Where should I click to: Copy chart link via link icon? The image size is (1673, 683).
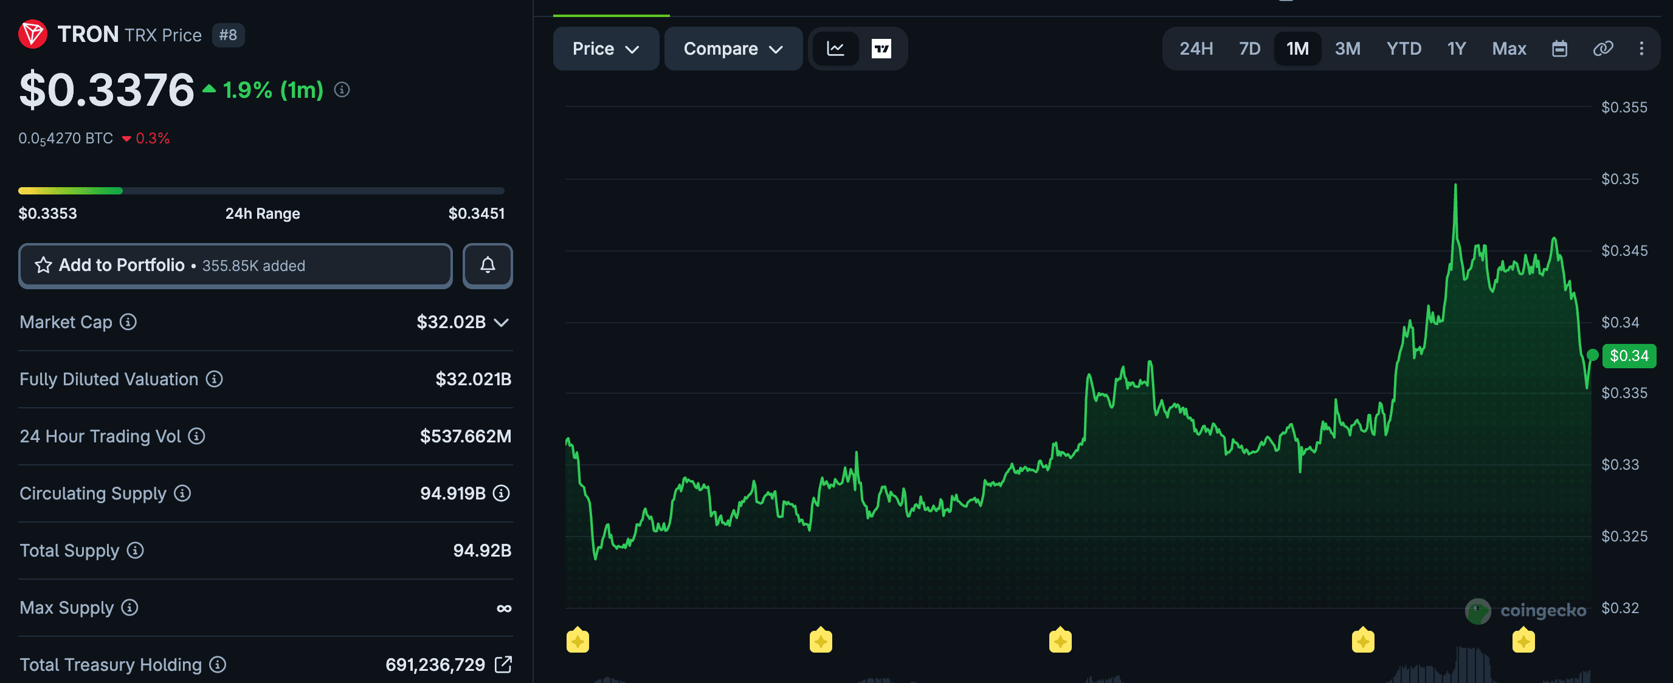(1603, 49)
